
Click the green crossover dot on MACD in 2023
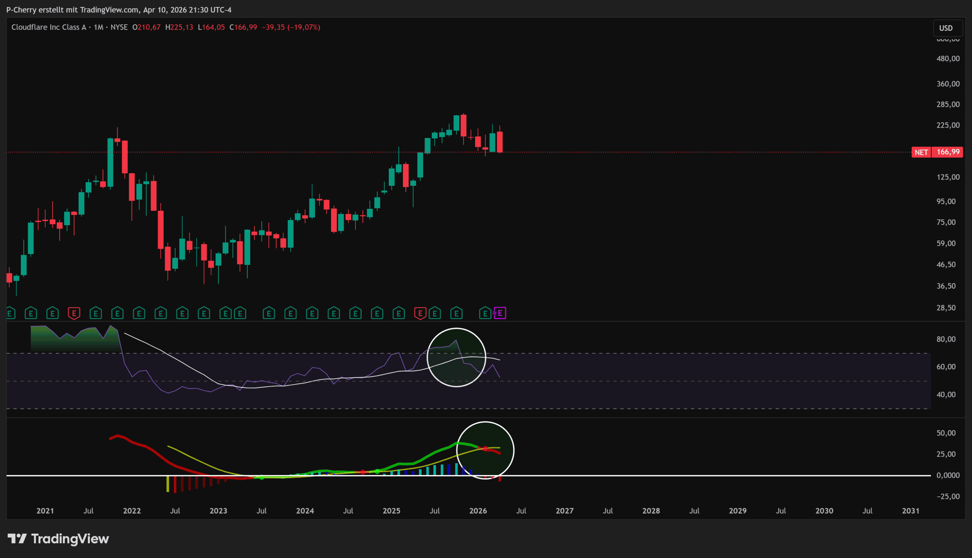click(262, 478)
